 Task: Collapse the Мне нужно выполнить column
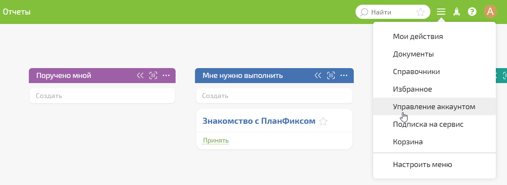(318, 75)
